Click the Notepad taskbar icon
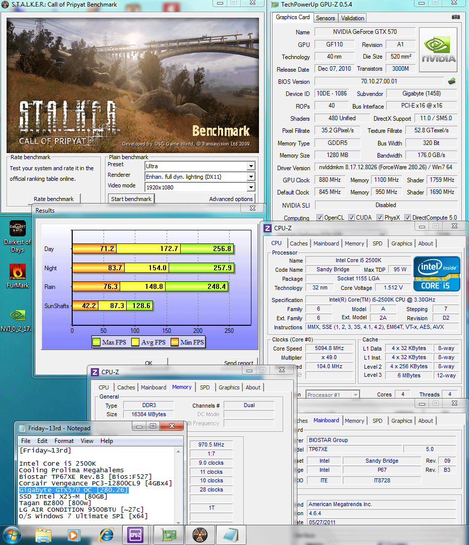 click(231, 535)
